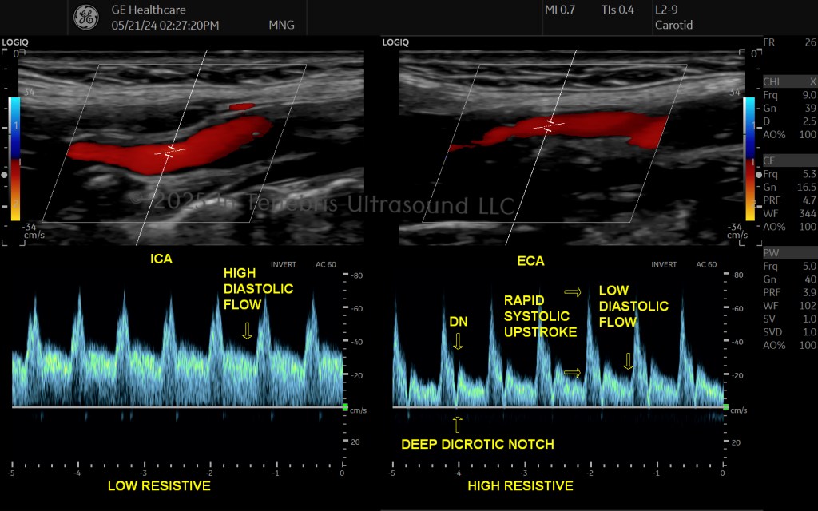Click the AC 60 angle correction on ECA
This screenshot has height=511, width=818.
[706, 264]
